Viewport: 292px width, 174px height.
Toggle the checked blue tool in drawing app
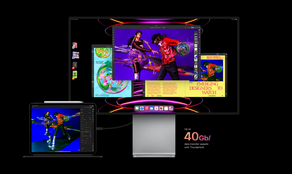(93, 51)
